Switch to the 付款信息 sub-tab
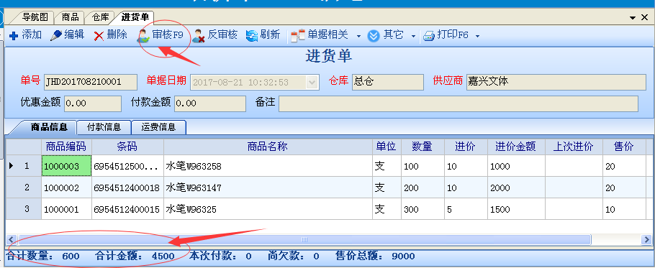This screenshot has height=268, width=655. coord(104,127)
